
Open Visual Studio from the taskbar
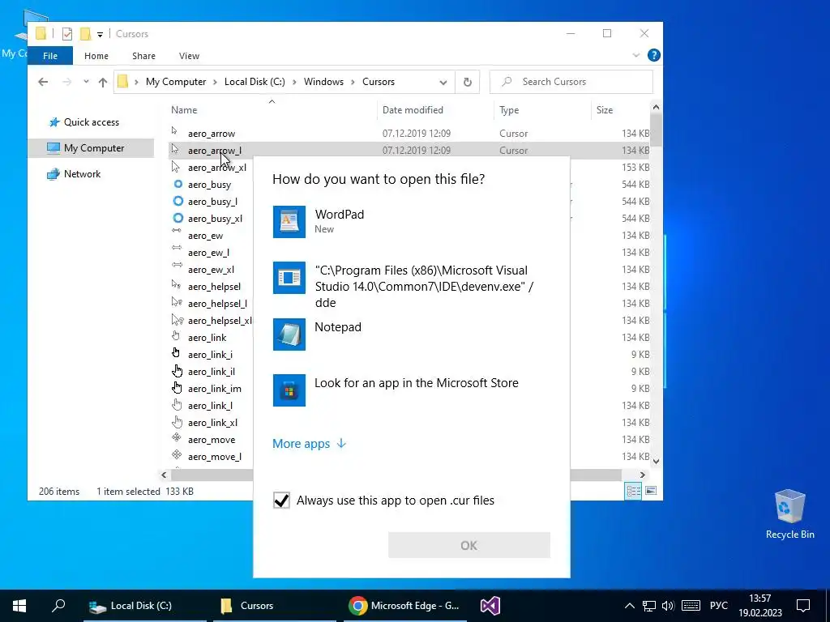[490, 606]
